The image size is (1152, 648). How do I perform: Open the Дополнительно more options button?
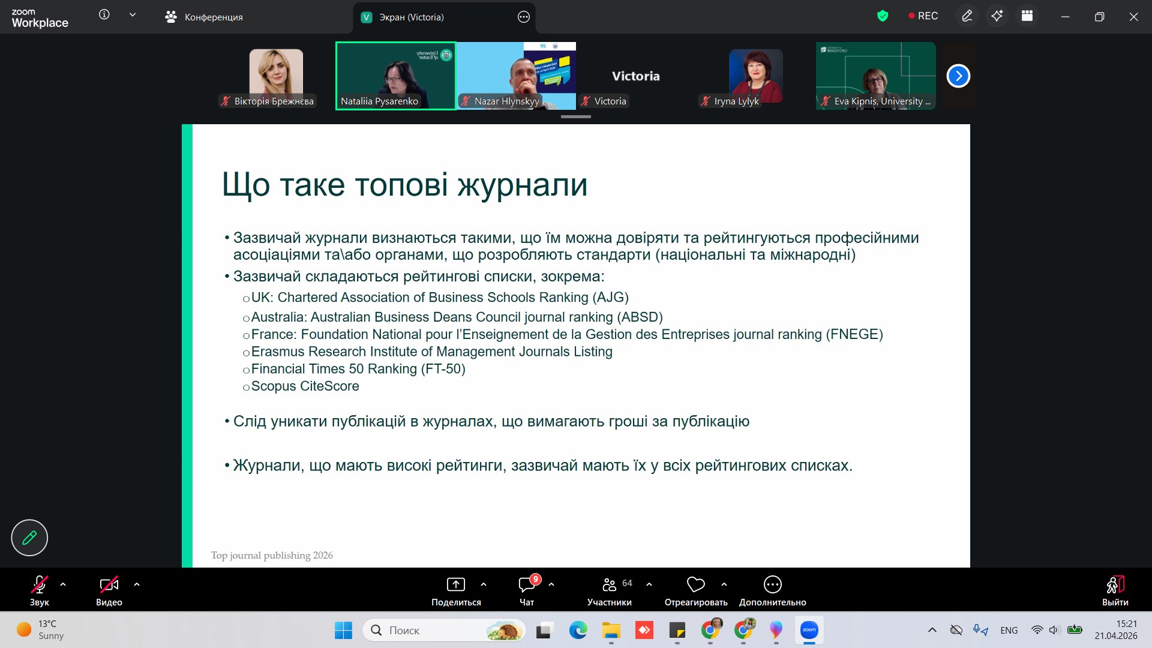772,584
